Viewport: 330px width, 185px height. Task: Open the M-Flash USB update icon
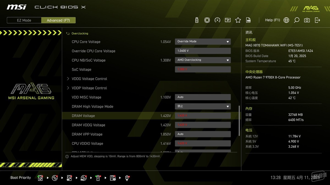click(197, 20)
